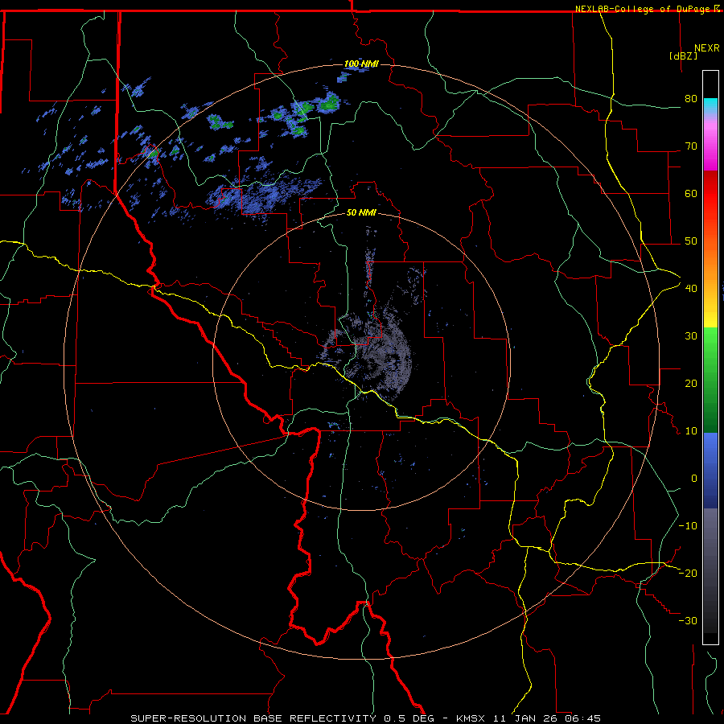This screenshot has width=724, height=724.
Task: Click the 80 value on dBZ scale
Action: click(691, 99)
